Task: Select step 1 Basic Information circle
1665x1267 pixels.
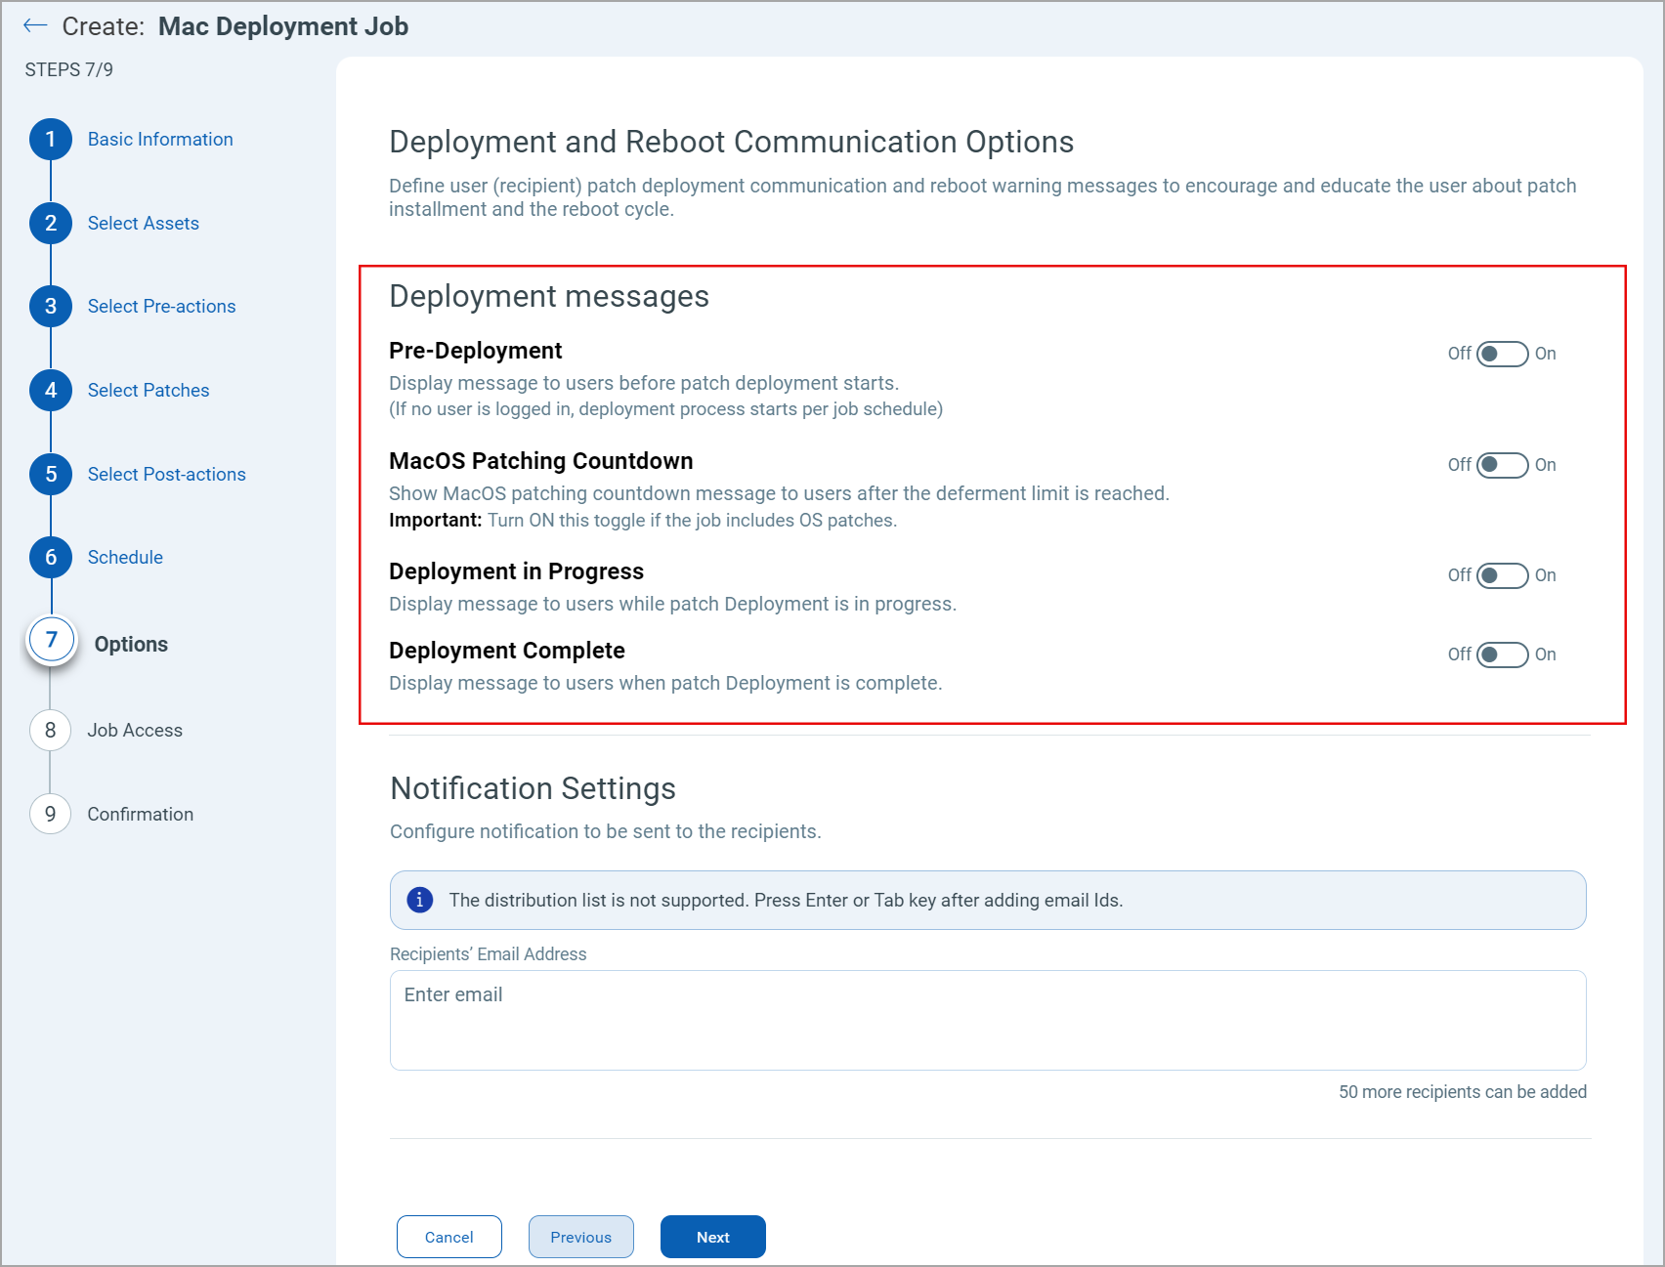Action: (50, 139)
